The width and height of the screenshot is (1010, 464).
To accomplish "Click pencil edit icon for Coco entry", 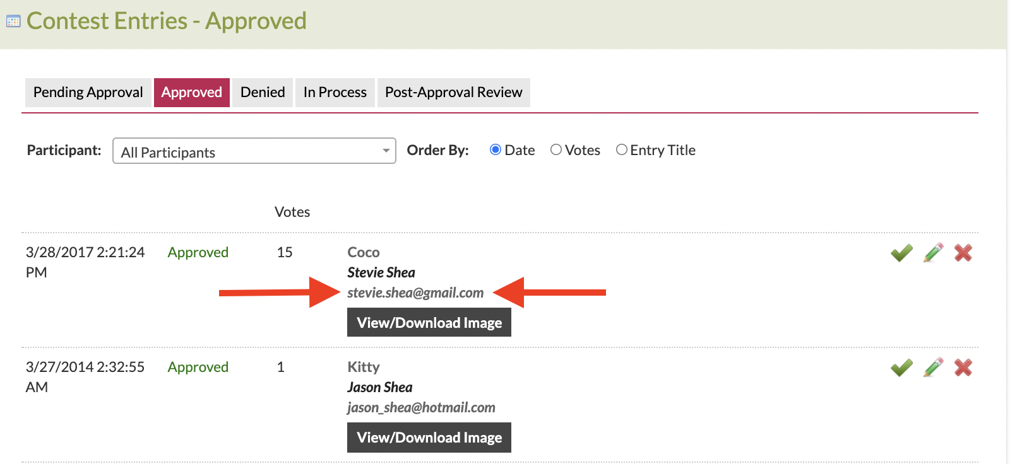I will click(x=933, y=253).
